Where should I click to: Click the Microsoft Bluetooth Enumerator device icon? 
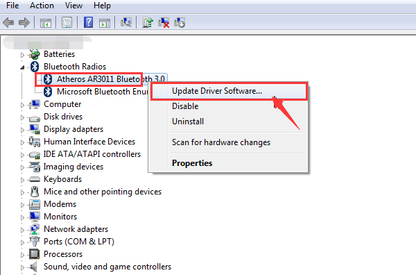[x=48, y=92]
